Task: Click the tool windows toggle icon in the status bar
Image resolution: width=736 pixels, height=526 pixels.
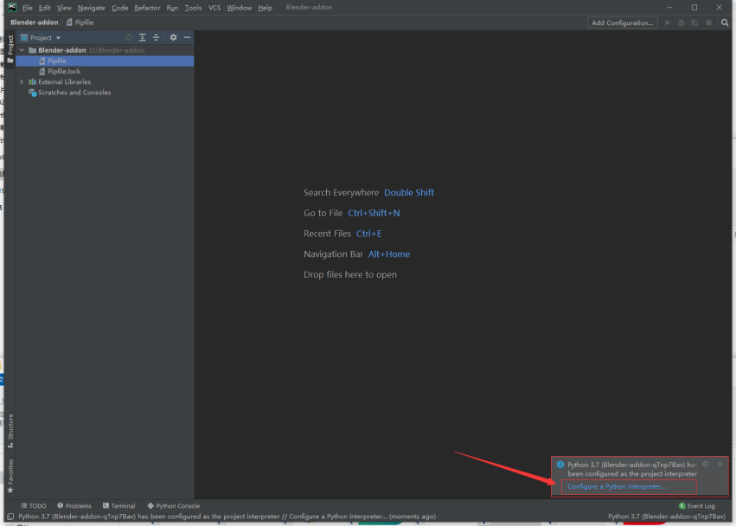Action: [x=10, y=516]
